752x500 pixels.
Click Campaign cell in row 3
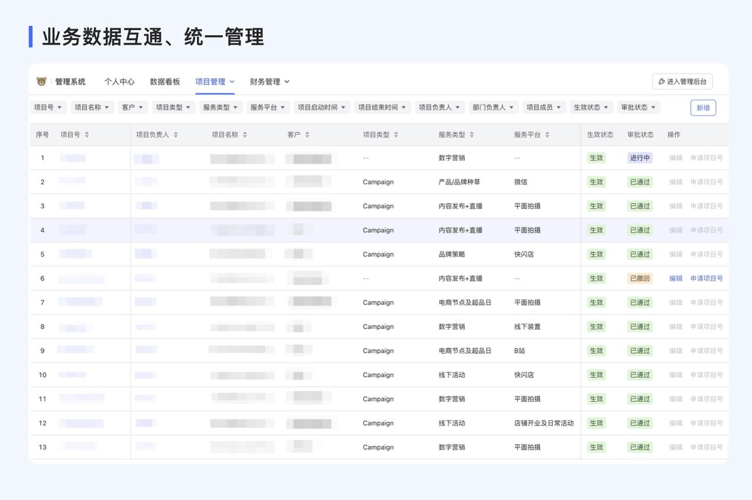(378, 206)
